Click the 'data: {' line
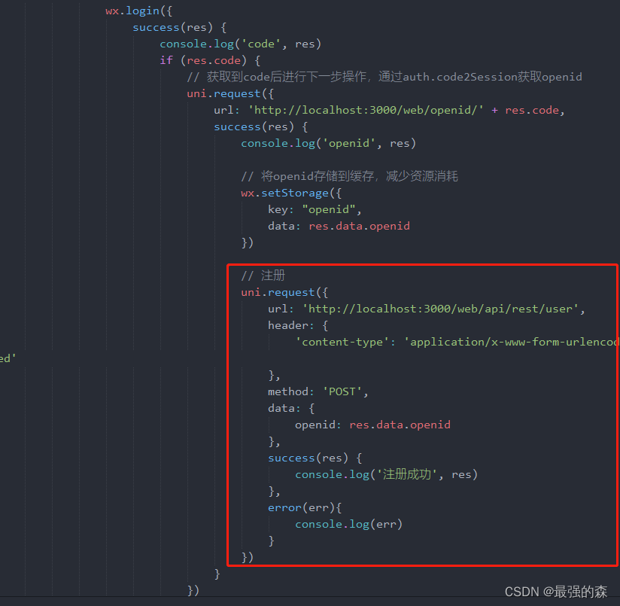This screenshot has width=620, height=606. [x=291, y=408]
